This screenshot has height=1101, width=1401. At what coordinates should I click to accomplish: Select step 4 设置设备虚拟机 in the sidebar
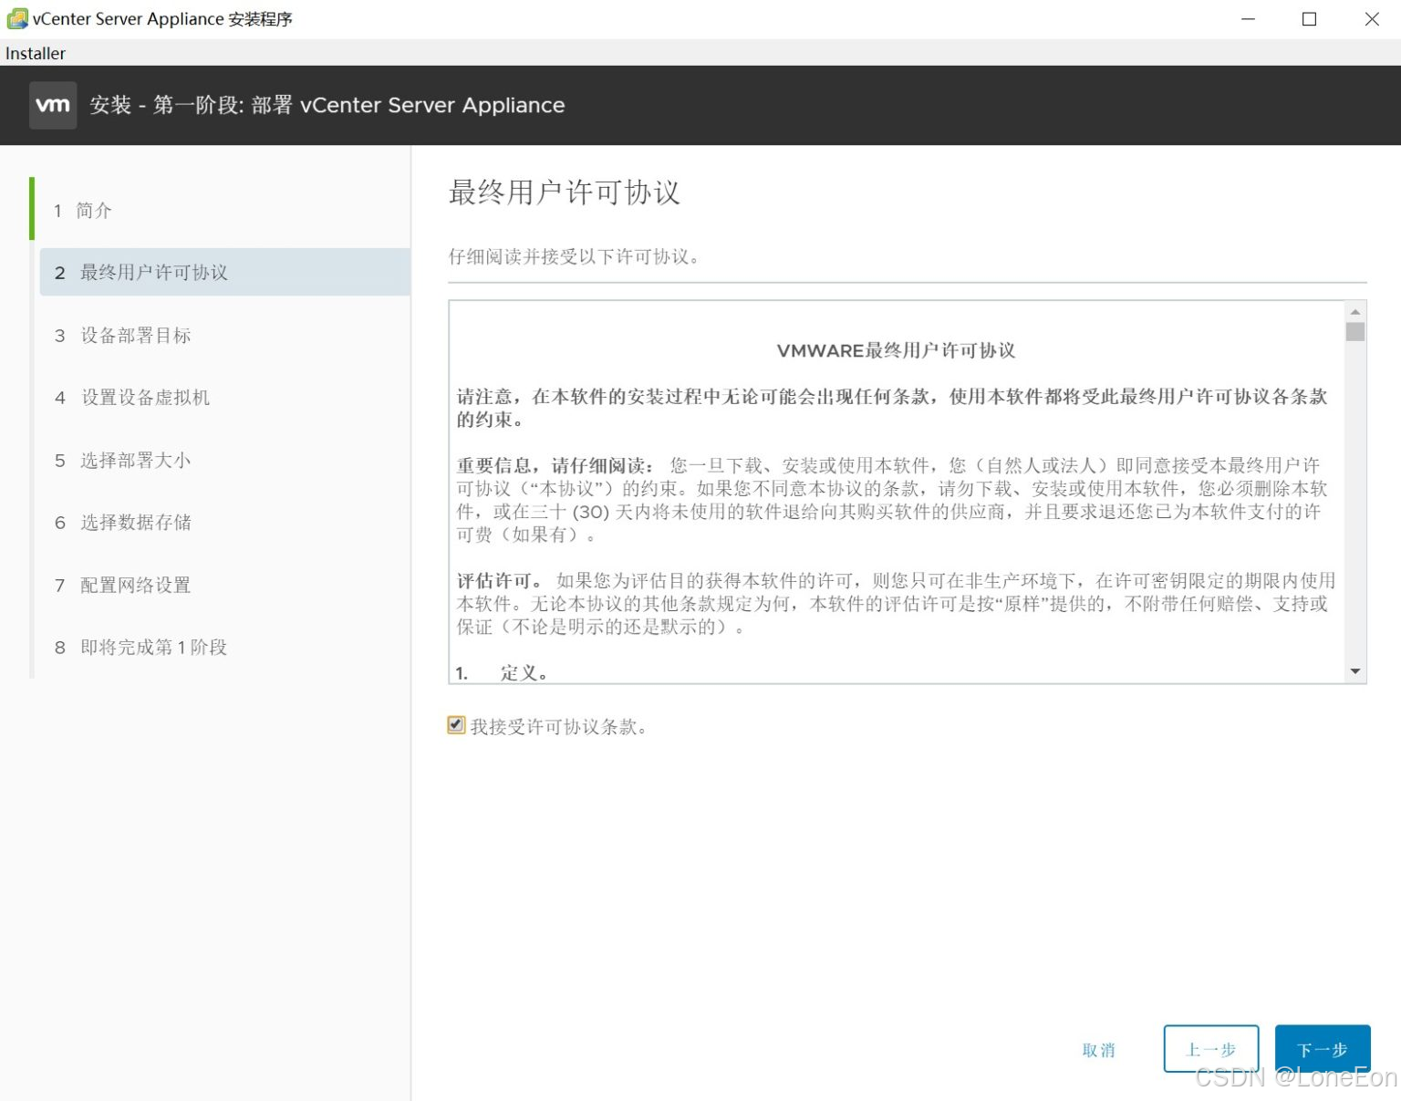143,398
